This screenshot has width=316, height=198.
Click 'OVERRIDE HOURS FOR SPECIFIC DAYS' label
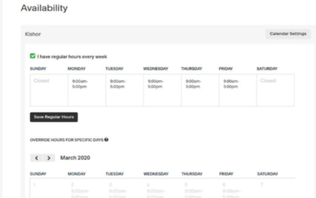click(67, 140)
